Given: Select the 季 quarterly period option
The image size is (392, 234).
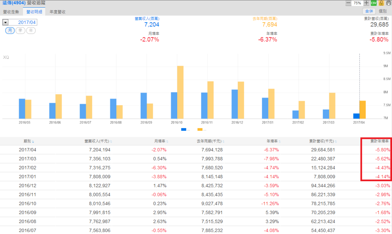Looking at the screenshot, I should tap(21, 31).
